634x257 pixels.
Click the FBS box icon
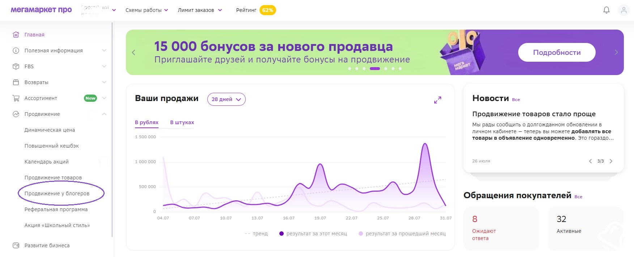[x=16, y=66]
